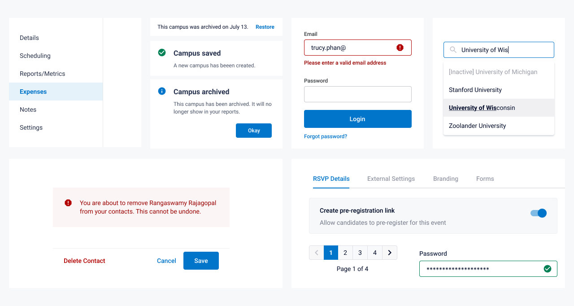
Task: Select University of Wisconsin from suggestions
Action: click(482, 108)
